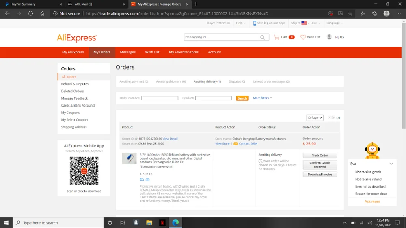The width and height of the screenshot is (406, 228).
Task: Collapse the Eva chat panel chevron
Action: 391,164
